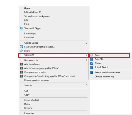Click the Skype icon beside Share with Skype

[21, 28]
